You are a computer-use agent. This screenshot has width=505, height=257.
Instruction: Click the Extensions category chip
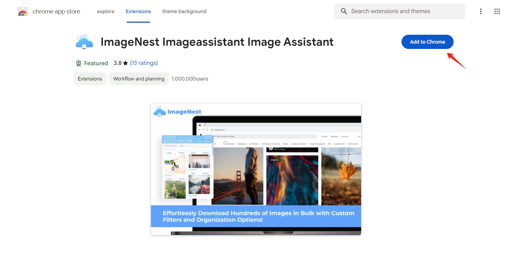pyautogui.click(x=90, y=79)
